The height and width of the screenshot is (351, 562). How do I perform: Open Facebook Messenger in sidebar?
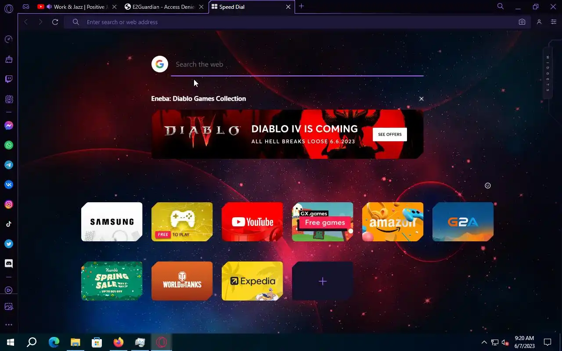9,125
